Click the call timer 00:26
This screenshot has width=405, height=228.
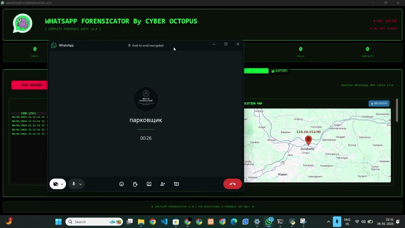[146, 138]
